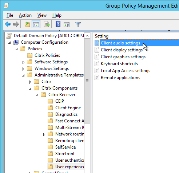This screenshot has width=179, height=173.
Task: Click the Client audio settings page icon
Action: click(97, 43)
